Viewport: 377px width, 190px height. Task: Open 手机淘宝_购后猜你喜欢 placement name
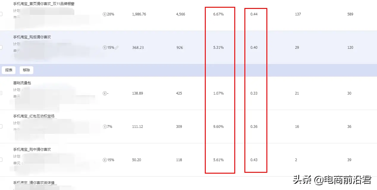32,37
